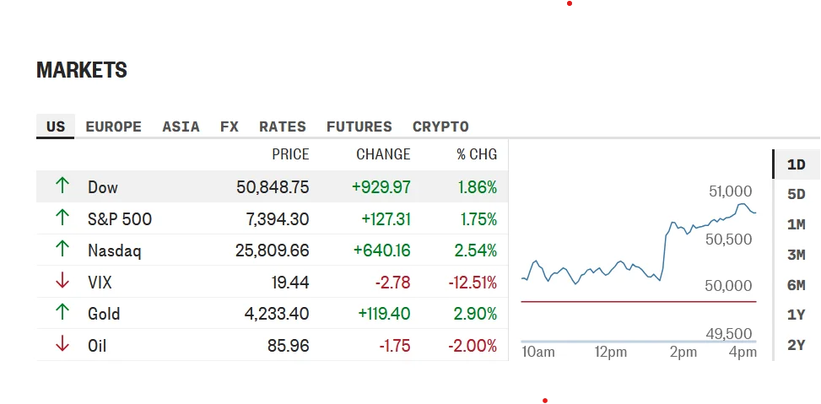Open the Futures tab
This screenshot has height=404, width=821.
coord(359,127)
